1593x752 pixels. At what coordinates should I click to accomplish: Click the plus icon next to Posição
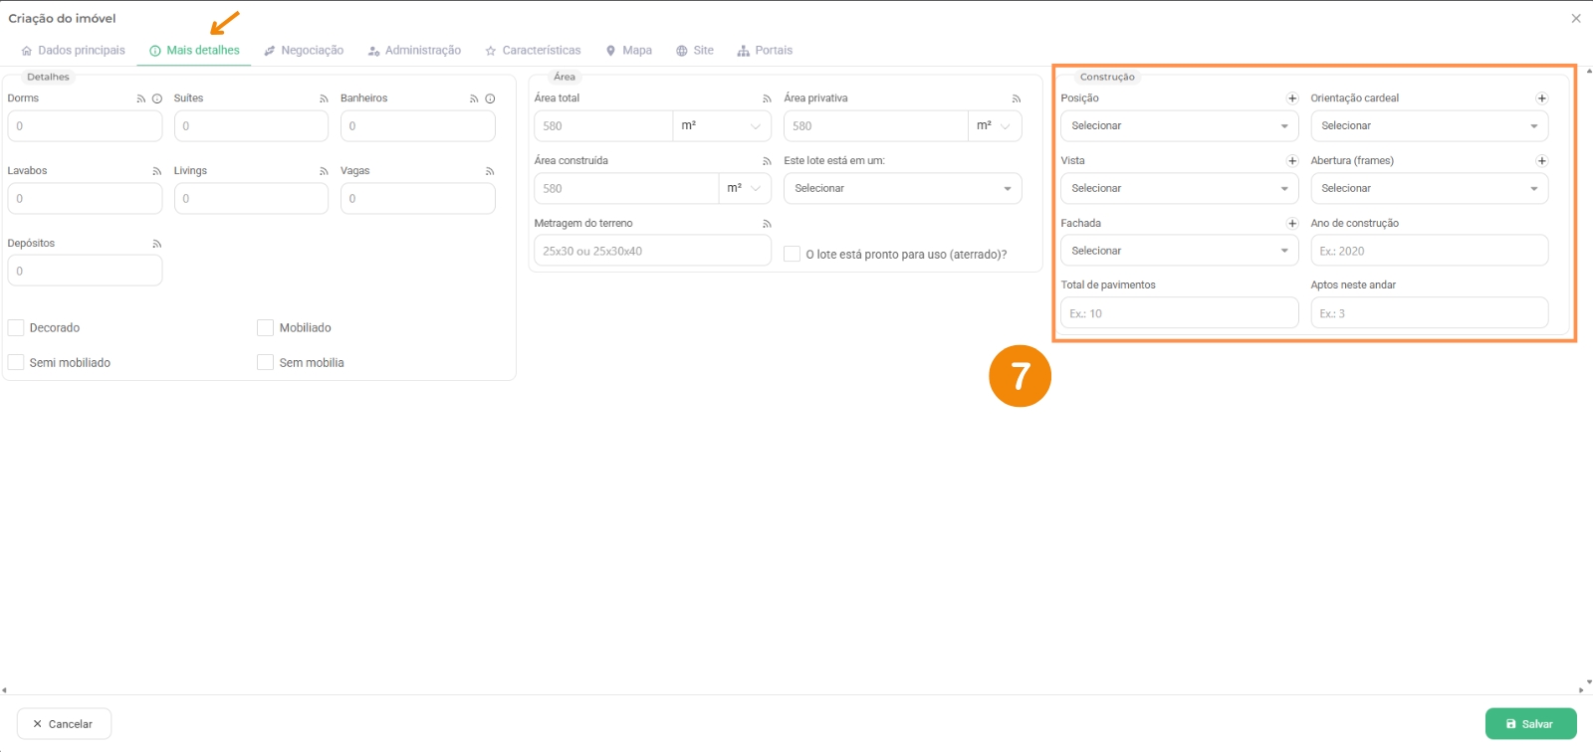[1292, 98]
